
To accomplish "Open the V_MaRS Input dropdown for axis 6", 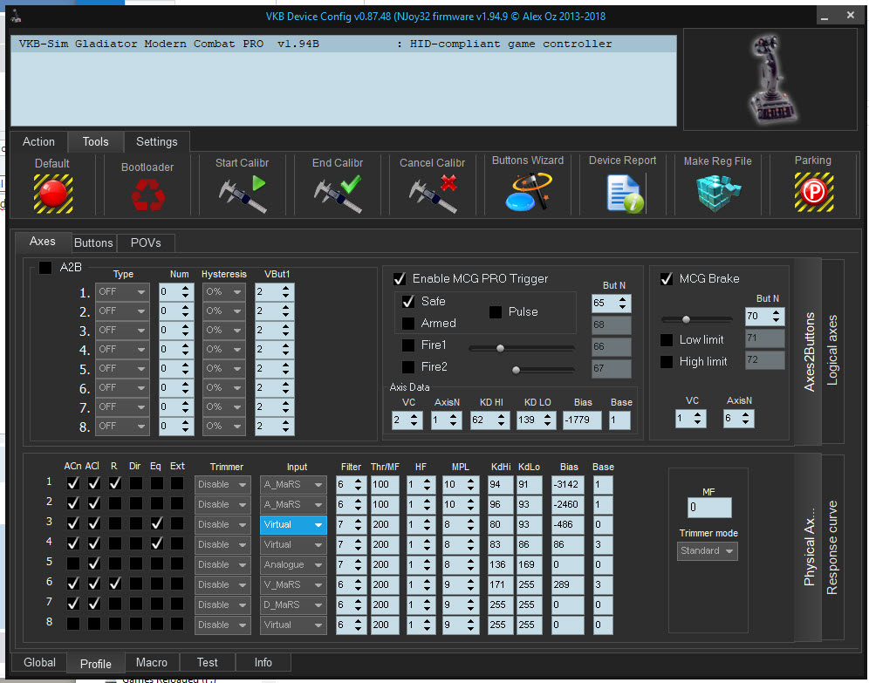I will coord(293,584).
